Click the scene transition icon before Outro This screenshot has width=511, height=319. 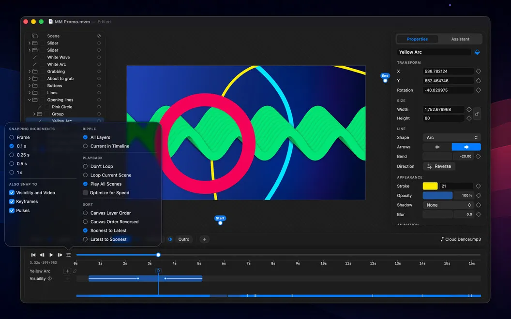click(170, 239)
